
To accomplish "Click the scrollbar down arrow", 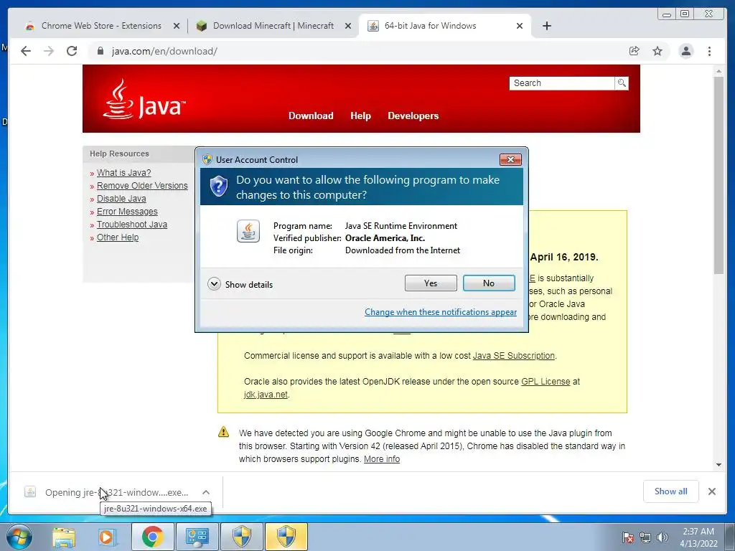I will (x=718, y=465).
